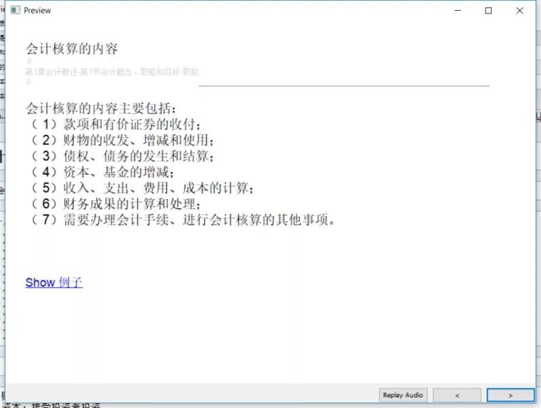Click the Replay Audio button
Screen dimensions: 541x408
tap(403, 395)
